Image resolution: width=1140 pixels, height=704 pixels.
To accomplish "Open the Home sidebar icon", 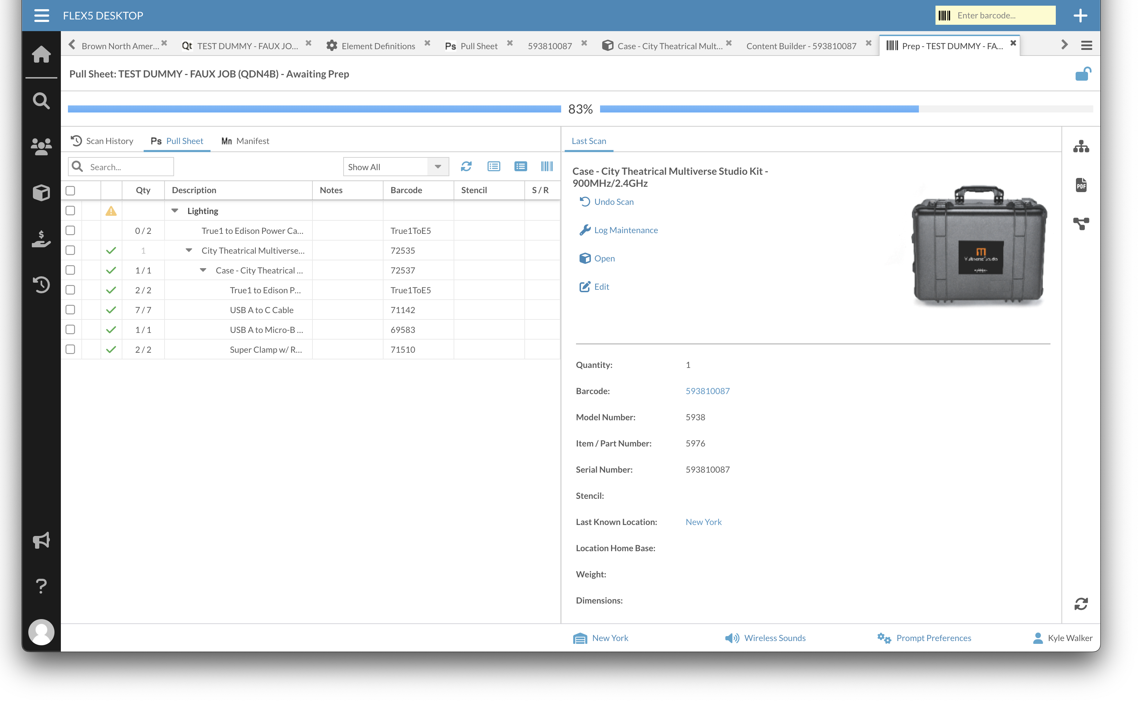I will 41,54.
